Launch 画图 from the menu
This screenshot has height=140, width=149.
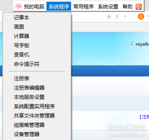pos(37,27)
